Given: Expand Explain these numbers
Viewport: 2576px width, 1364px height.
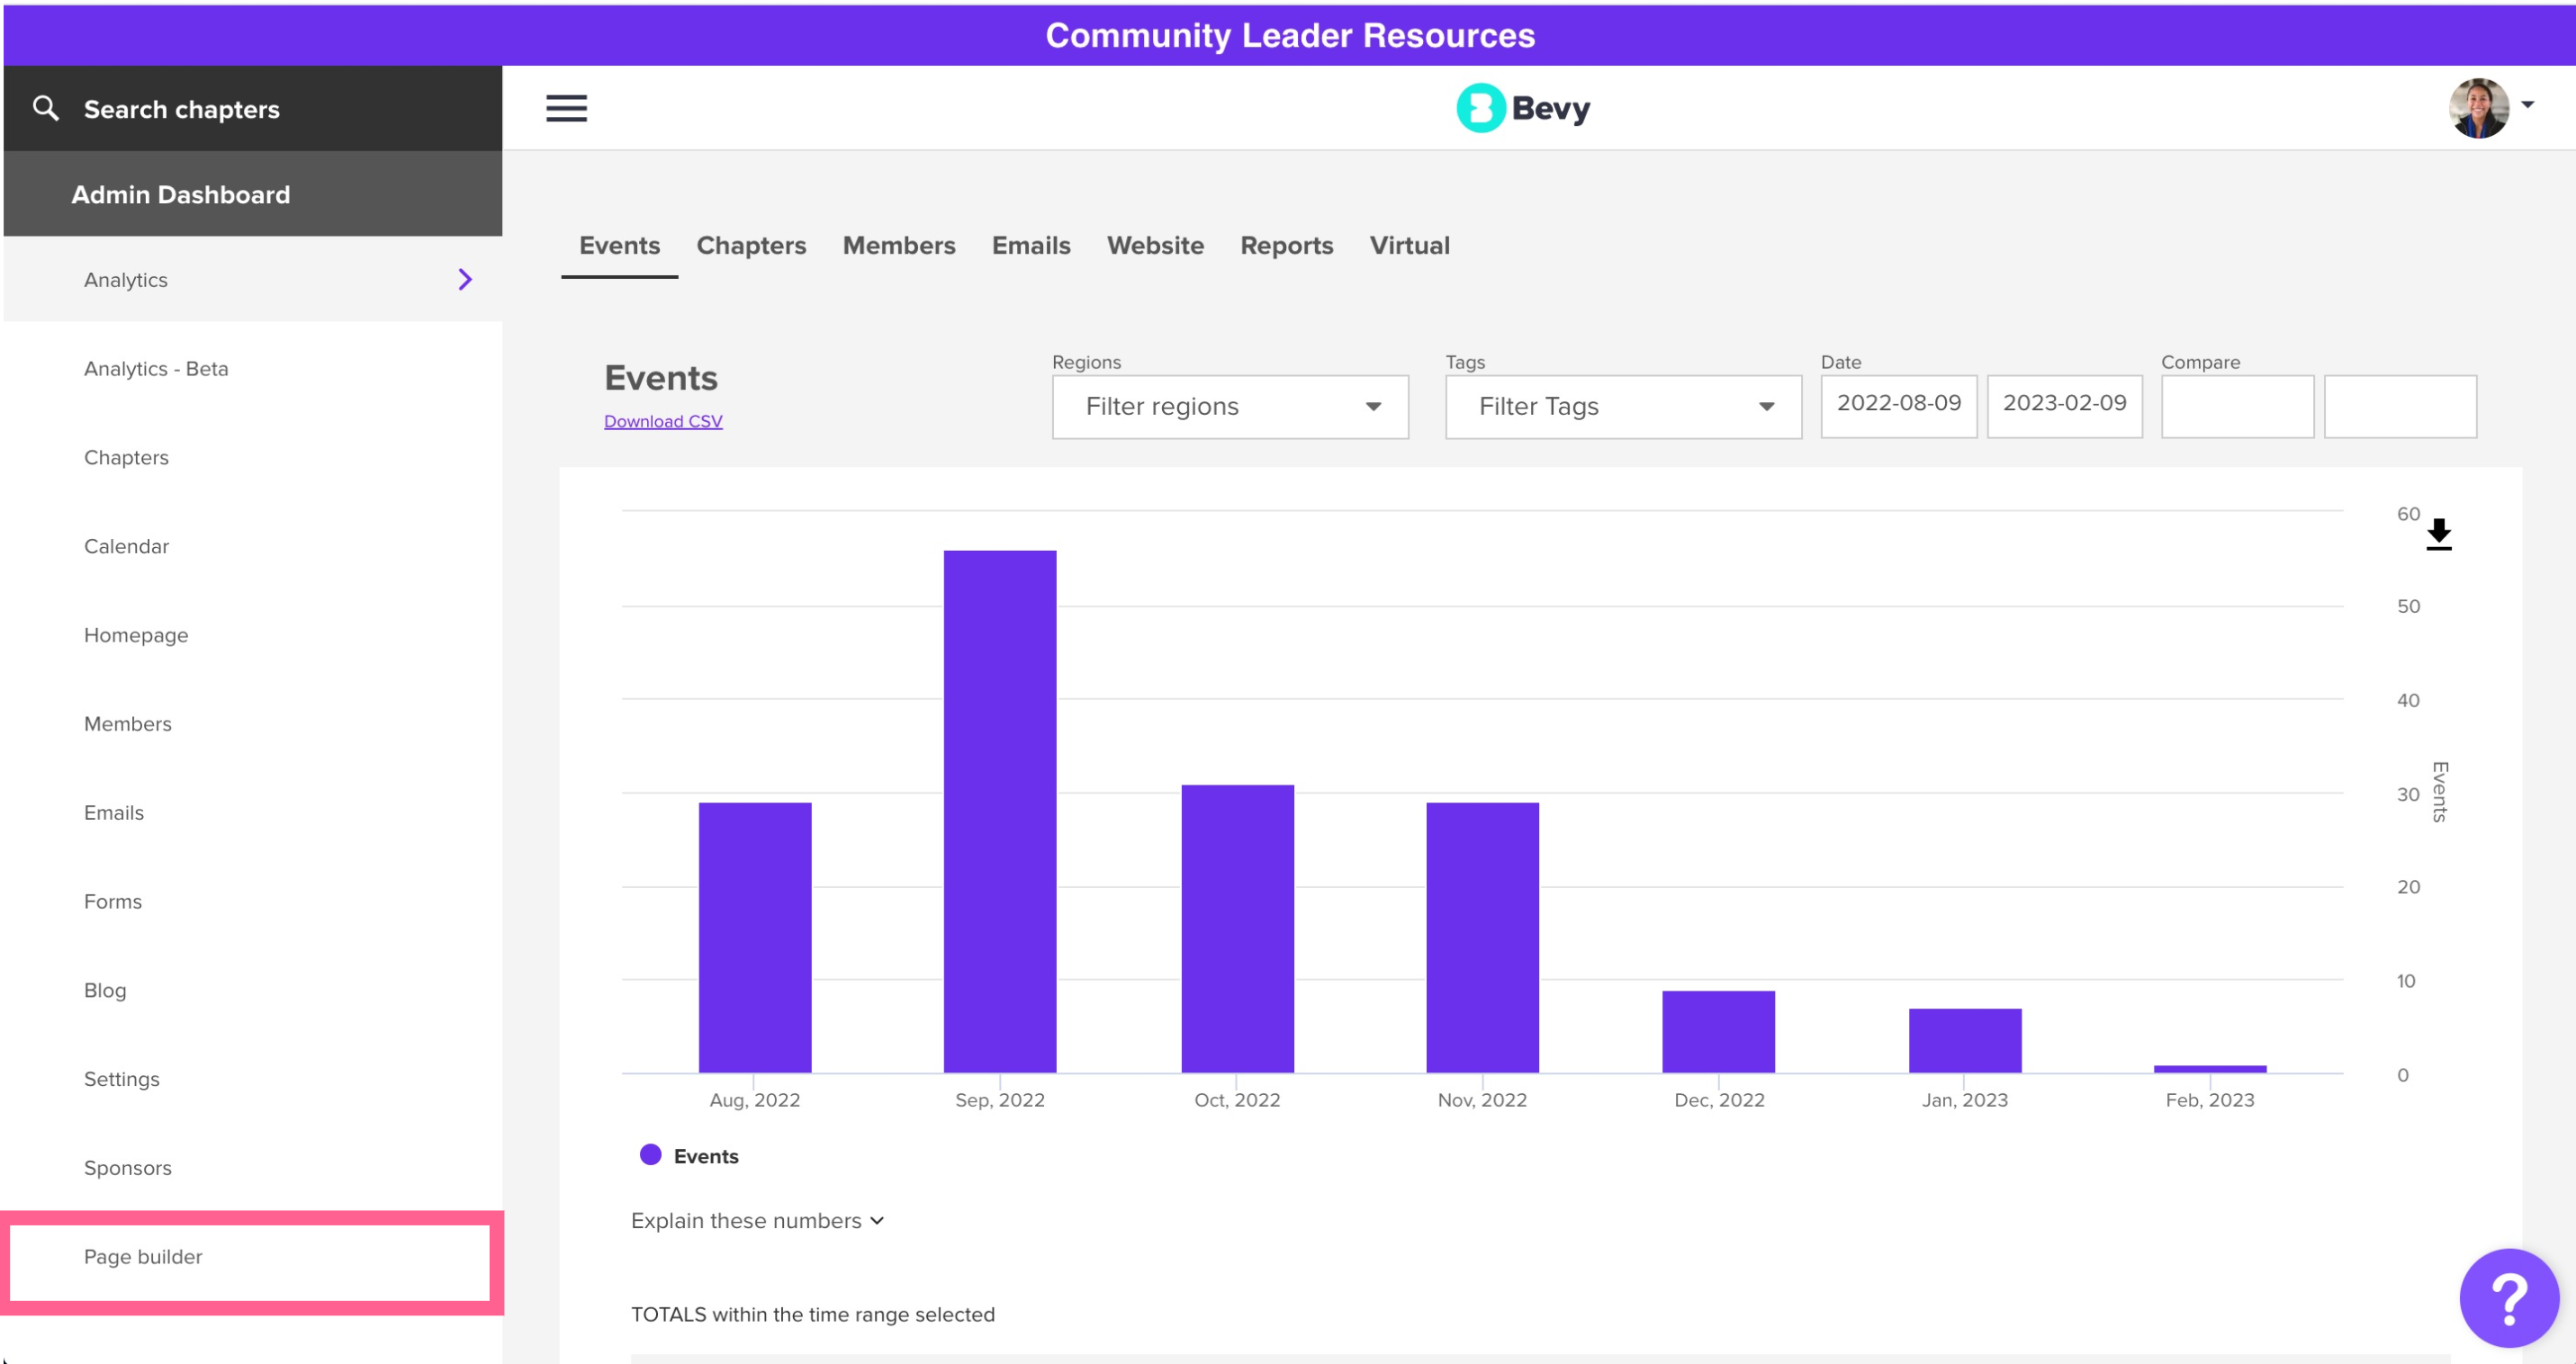Looking at the screenshot, I should tap(757, 1221).
